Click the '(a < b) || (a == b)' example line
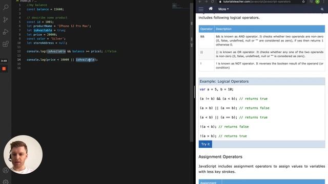The image size is (328, 184). 234,117
